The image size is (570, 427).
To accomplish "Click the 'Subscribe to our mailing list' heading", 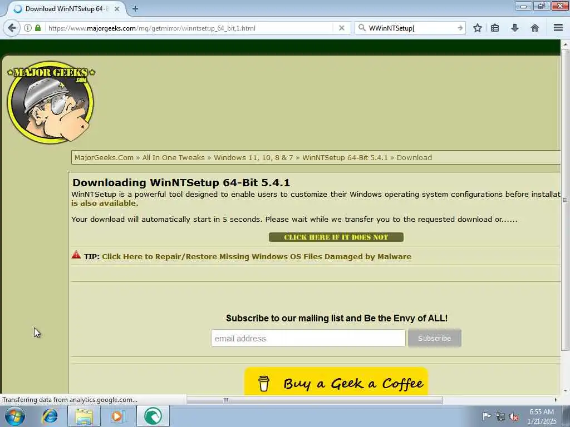I will 337,318.
